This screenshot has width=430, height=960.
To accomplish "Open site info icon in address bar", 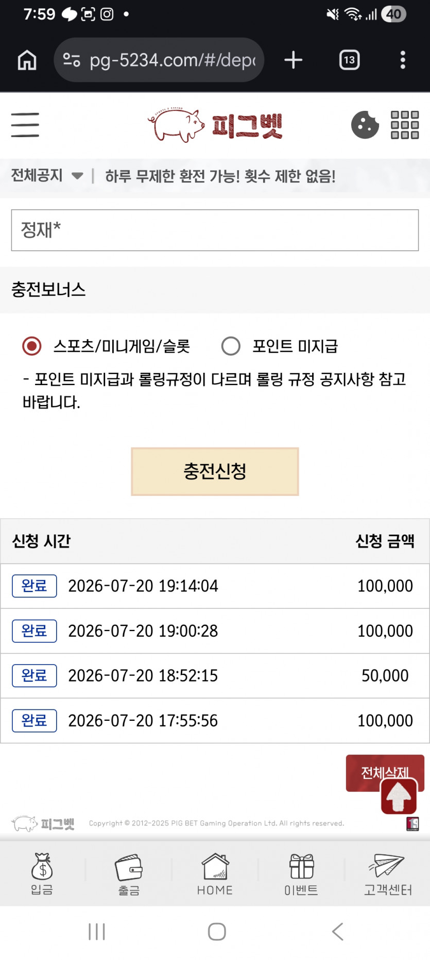I will pos(72,60).
